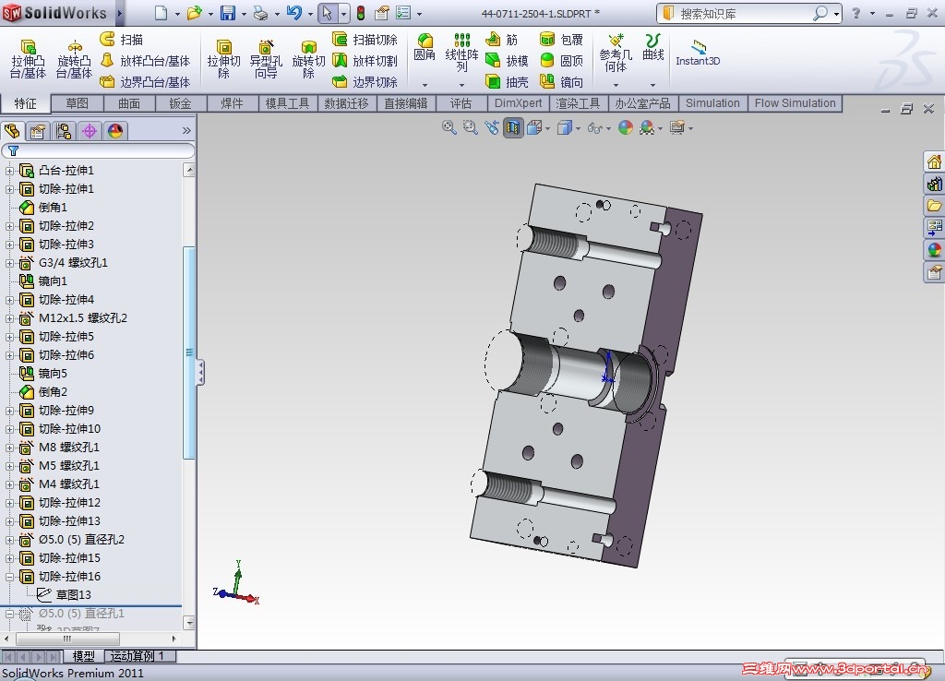Open the Design Library task pane icon
Viewport: 945px width, 681px height.
coord(934,184)
